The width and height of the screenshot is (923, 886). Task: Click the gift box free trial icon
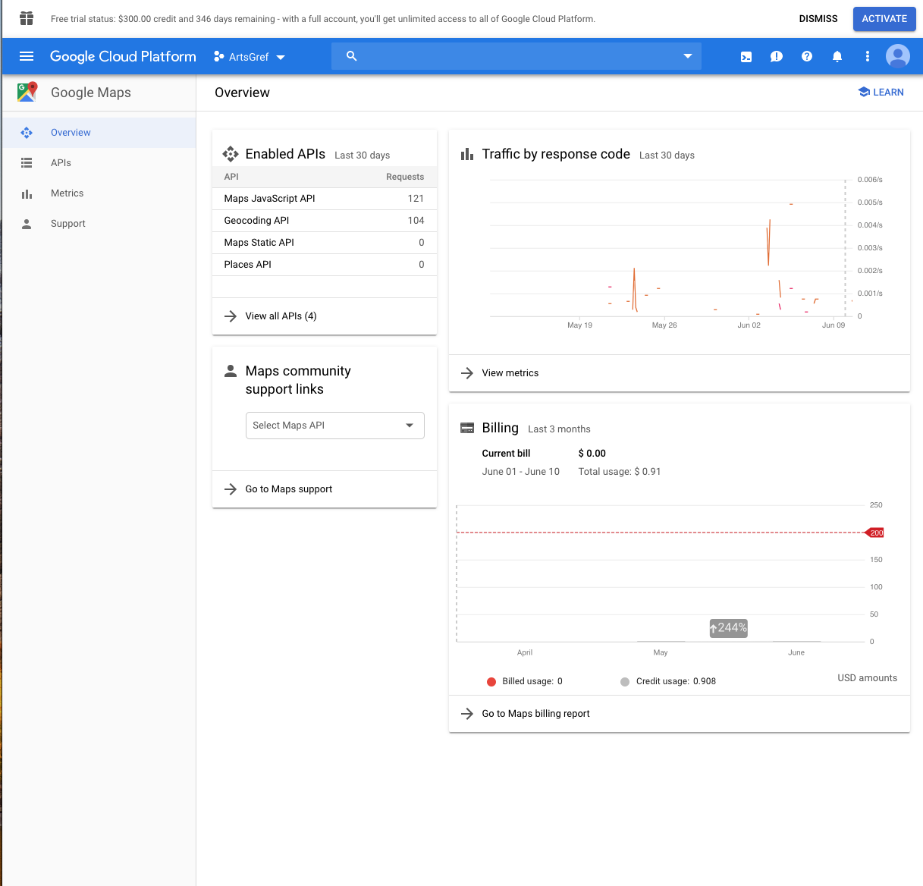click(x=27, y=18)
